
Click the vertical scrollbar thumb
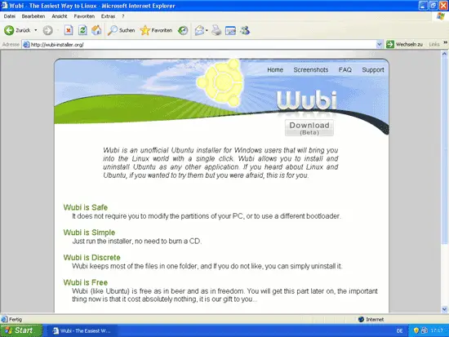point(444,151)
